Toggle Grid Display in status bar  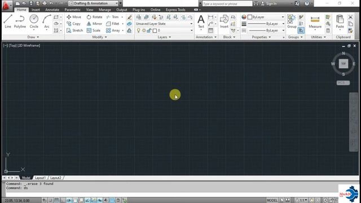(x=56, y=200)
